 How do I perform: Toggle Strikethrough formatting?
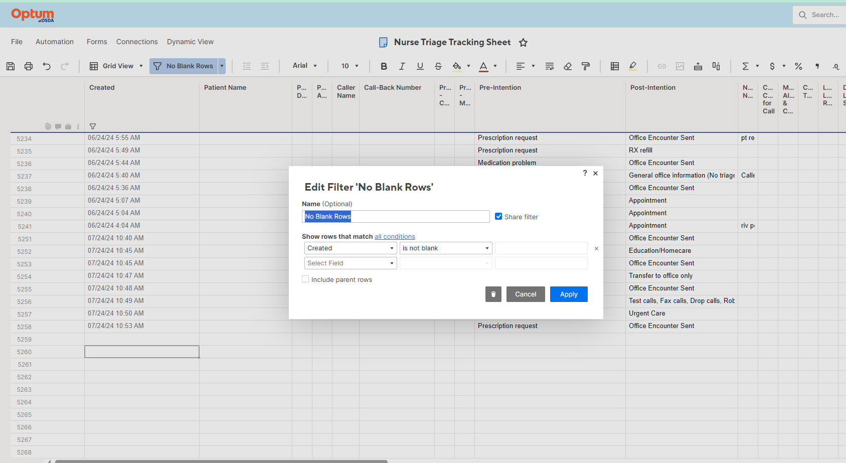(x=438, y=66)
